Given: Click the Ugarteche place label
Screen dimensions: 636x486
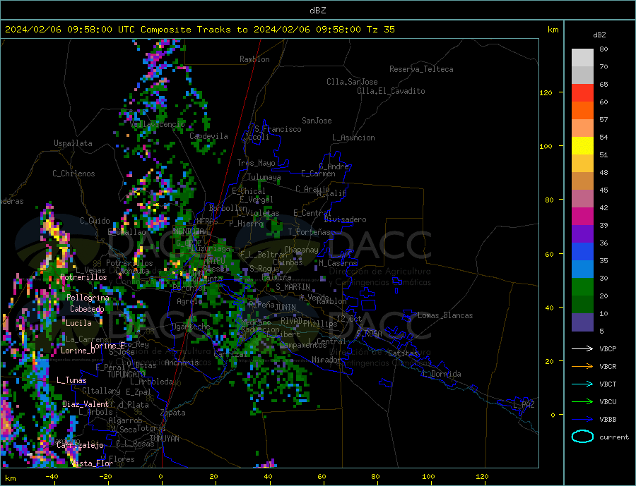Looking at the screenshot, I should (x=191, y=327).
